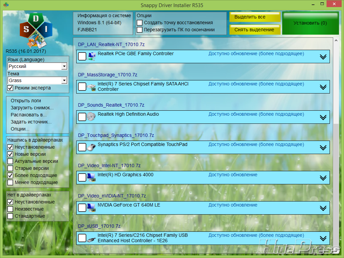The height and width of the screenshot is (258, 344).
Task: Click the speaker icon for Realtek High Definition Audio
Action: [x=91, y=117]
